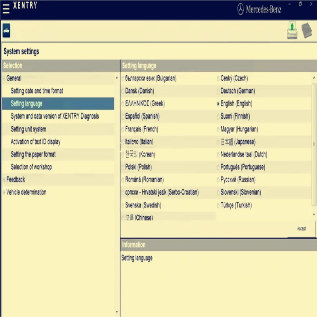
Task: Expand the Vehicle determination node
Action: pos(4,193)
